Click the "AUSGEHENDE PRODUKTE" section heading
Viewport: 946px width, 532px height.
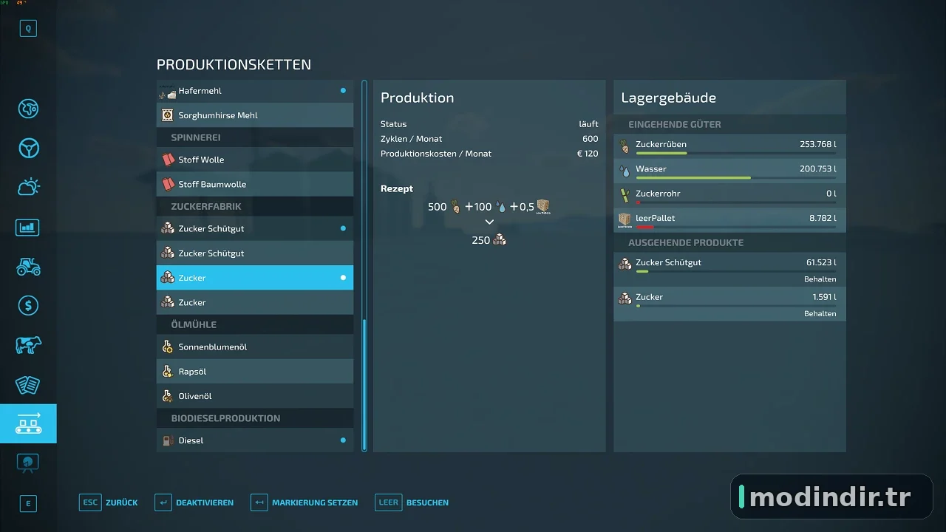tap(686, 242)
